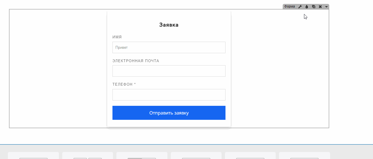Viewport: 373px width, 159px height.
Task: Select the Форма block label
Action: tap(289, 7)
